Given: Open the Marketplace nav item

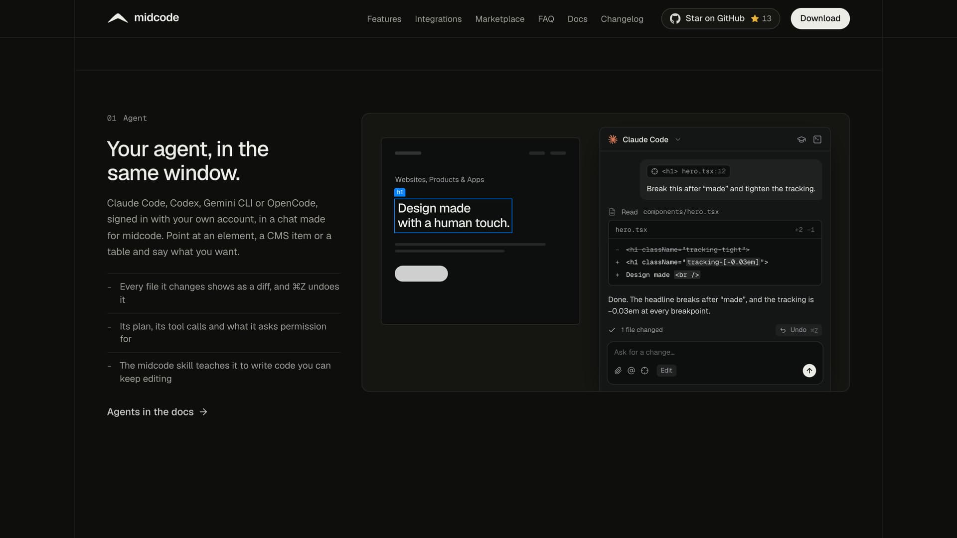Looking at the screenshot, I should 499,19.
